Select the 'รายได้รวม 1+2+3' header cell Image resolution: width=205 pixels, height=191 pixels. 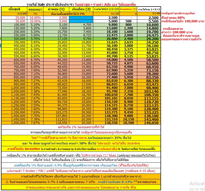pos(149,9)
